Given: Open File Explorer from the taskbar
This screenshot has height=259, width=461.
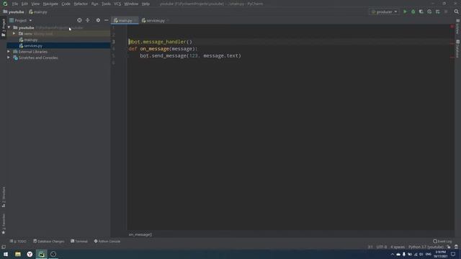Looking at the screenshot, I should tap(18, 254).
